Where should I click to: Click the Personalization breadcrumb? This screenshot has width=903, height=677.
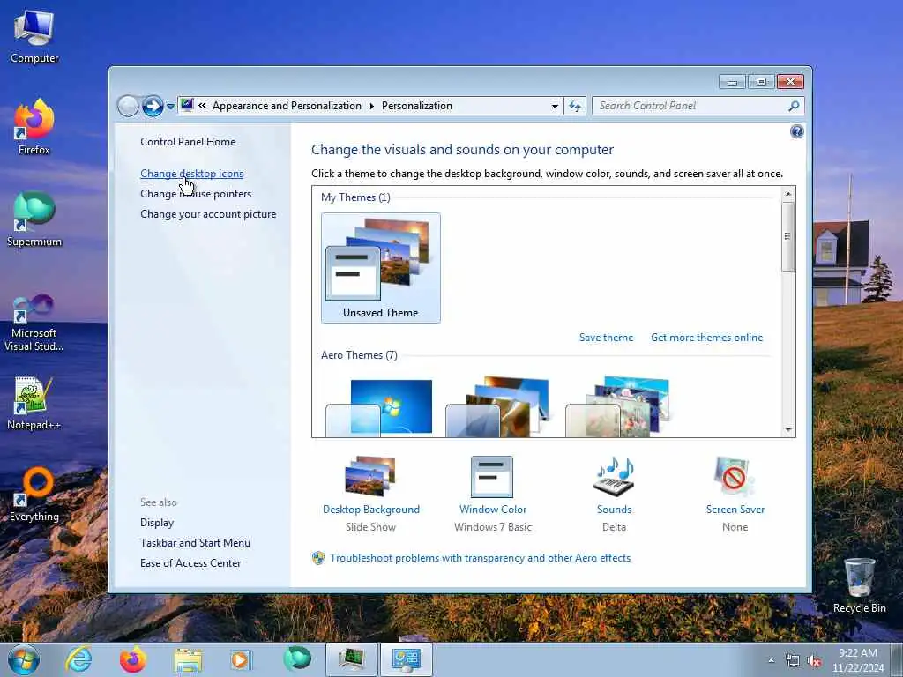(417, 106)
